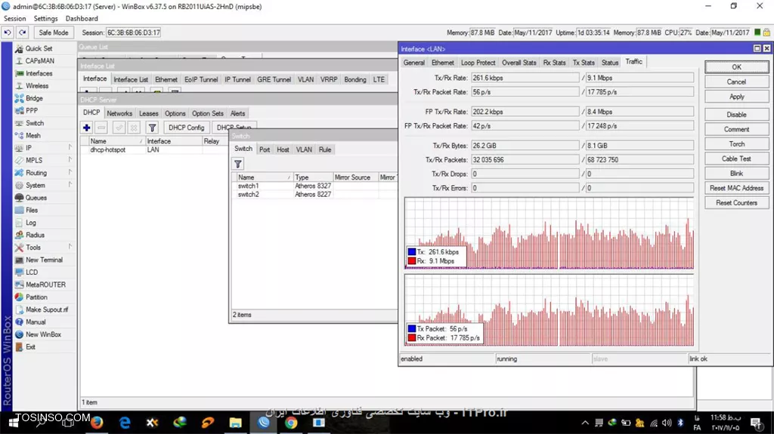Viewport: 774px width, 434px height.
Task: Click New WinBox in the sidebar
Action: coord(43,334)
